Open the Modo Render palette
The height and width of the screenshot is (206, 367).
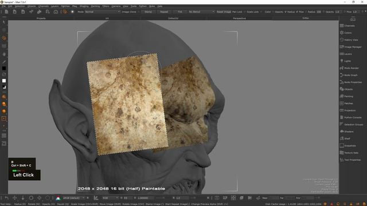(x=349, y=68)
